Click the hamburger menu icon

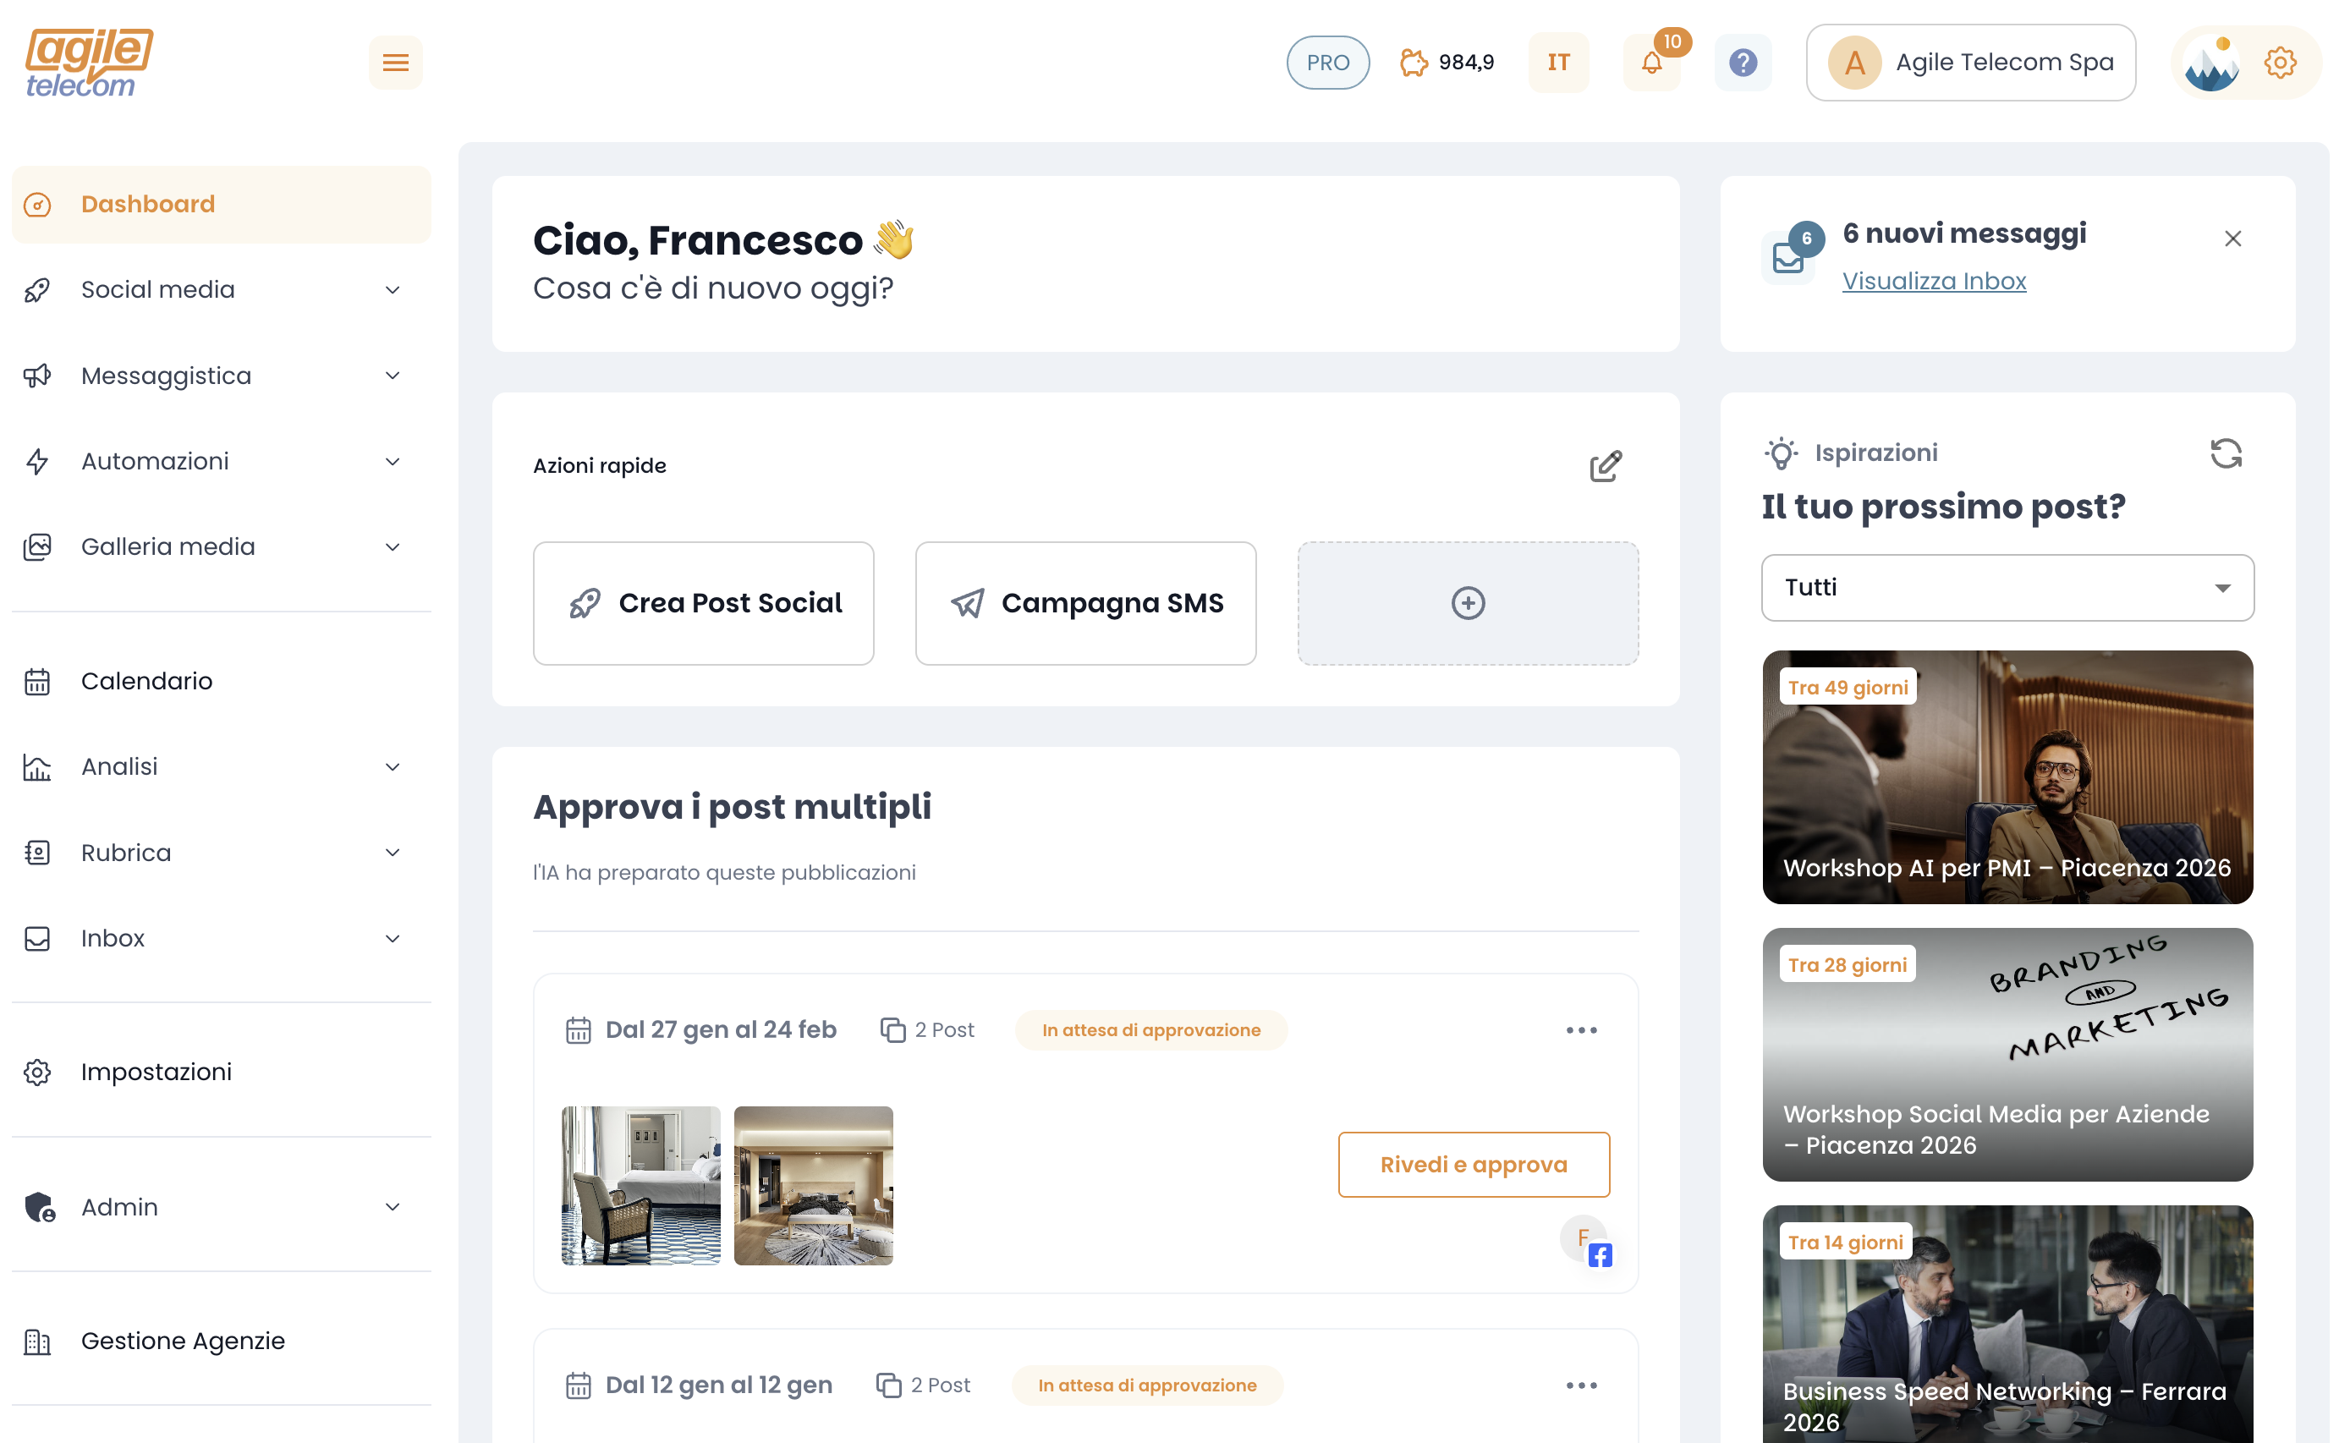click(395, 63)
